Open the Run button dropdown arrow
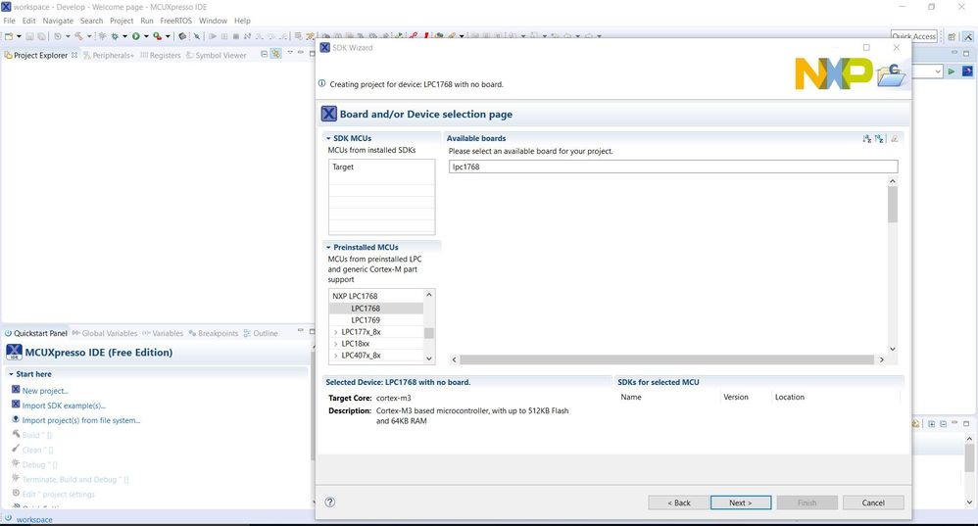This screenshot has height=526, width=978. click(146, 36)
